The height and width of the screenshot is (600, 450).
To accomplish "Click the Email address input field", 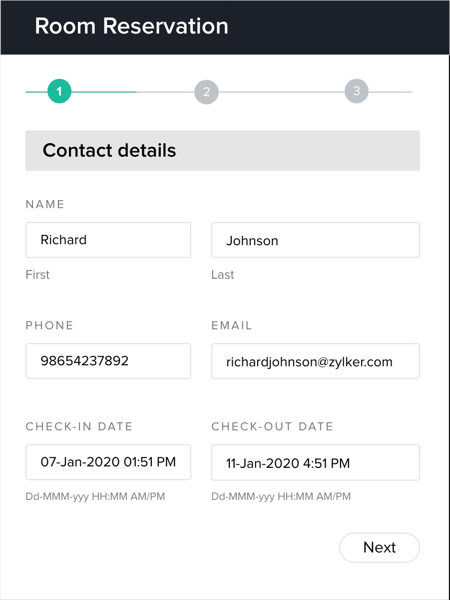I will click(315, 361).
